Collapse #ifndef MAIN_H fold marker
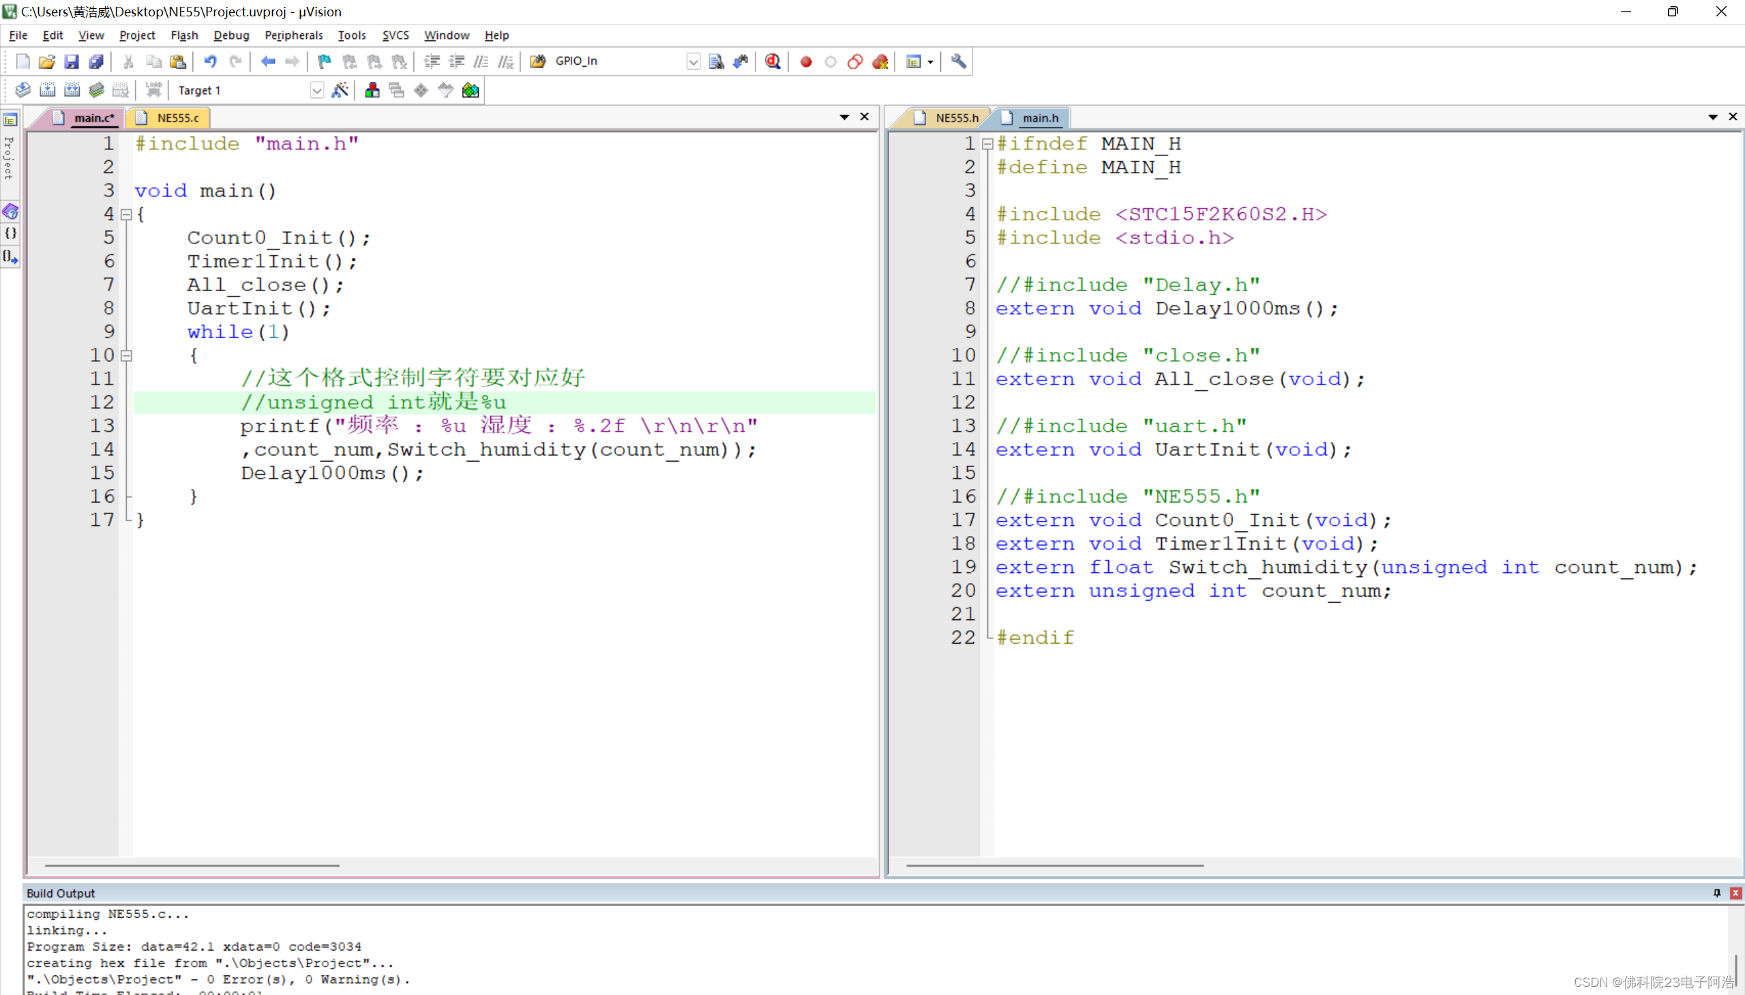Image resolution: width=1745 pixels, height=995 pixels. [987, 144]
